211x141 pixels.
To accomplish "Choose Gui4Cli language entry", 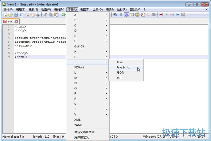I will pos(88,46).
